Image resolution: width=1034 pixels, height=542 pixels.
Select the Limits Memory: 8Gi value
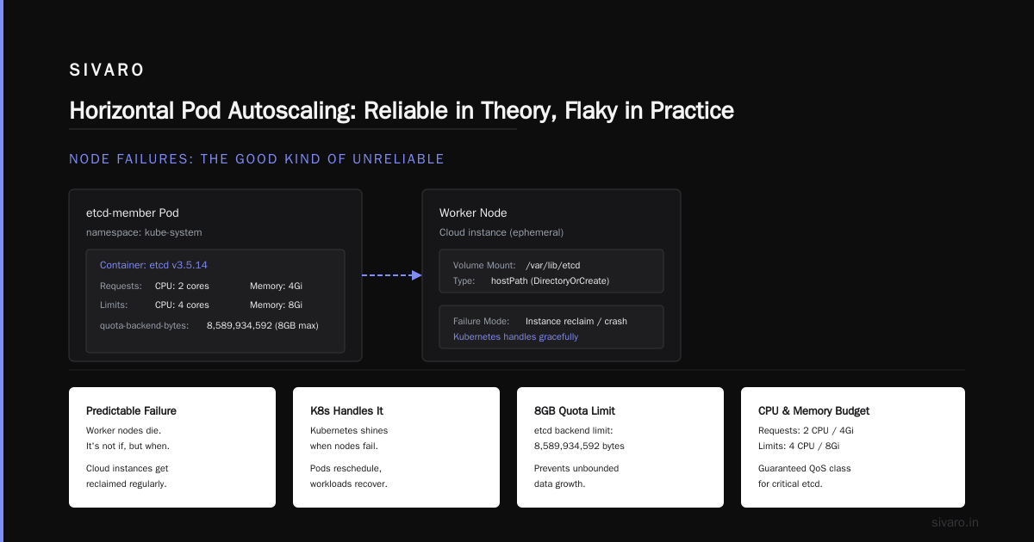pyautogui.click(x=276, y=305)
